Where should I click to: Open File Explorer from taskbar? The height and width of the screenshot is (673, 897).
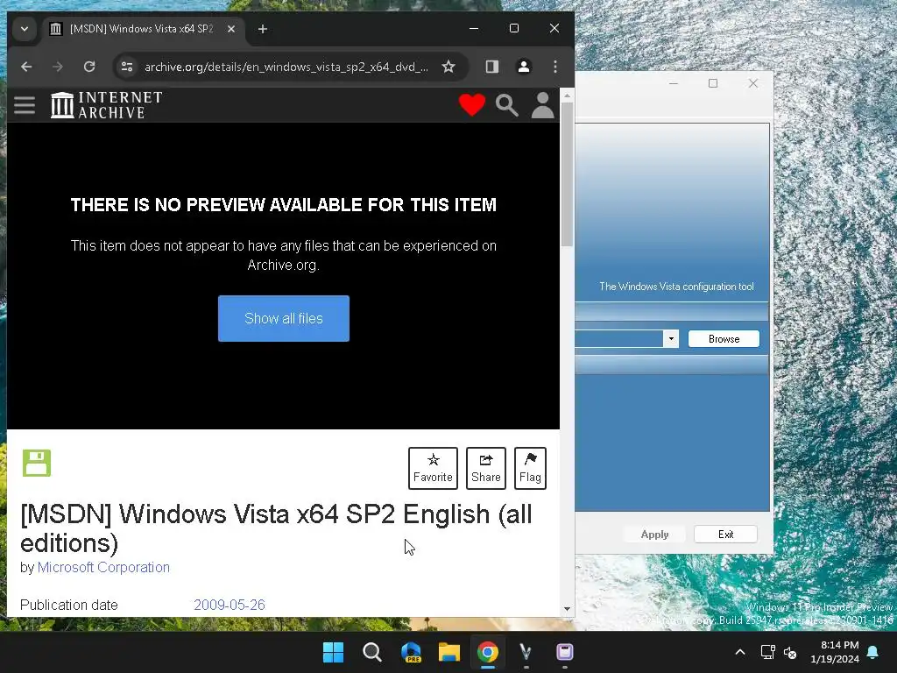[449, 652]
